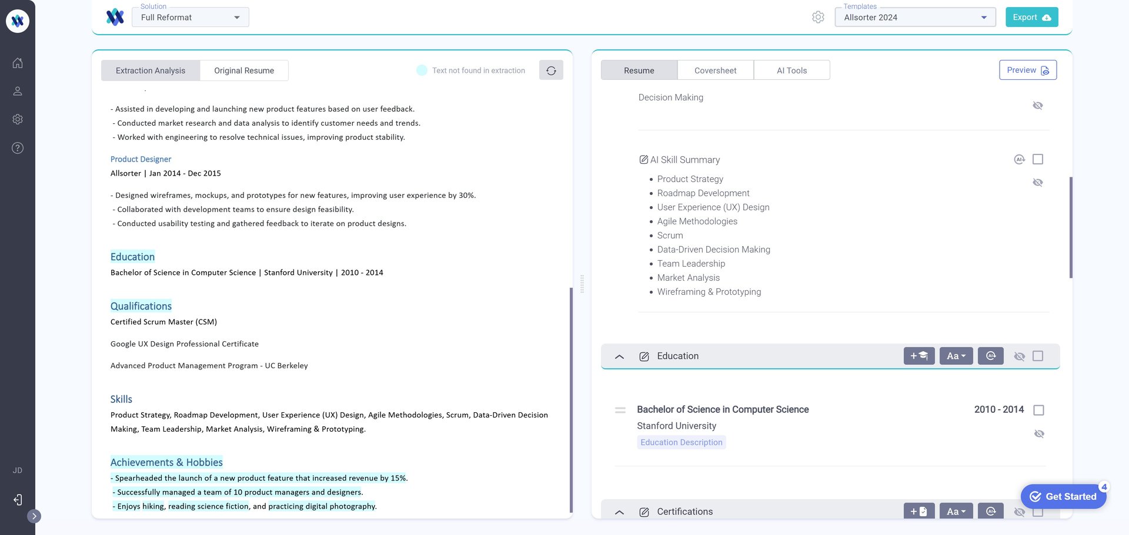Refresh the extraction analysis
The width and height of the screenshot is (1129, 535).
tap(551, 70)
